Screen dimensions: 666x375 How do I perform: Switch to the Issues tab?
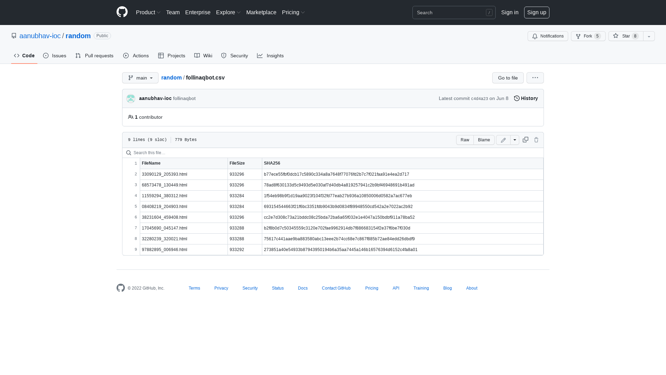54,56
